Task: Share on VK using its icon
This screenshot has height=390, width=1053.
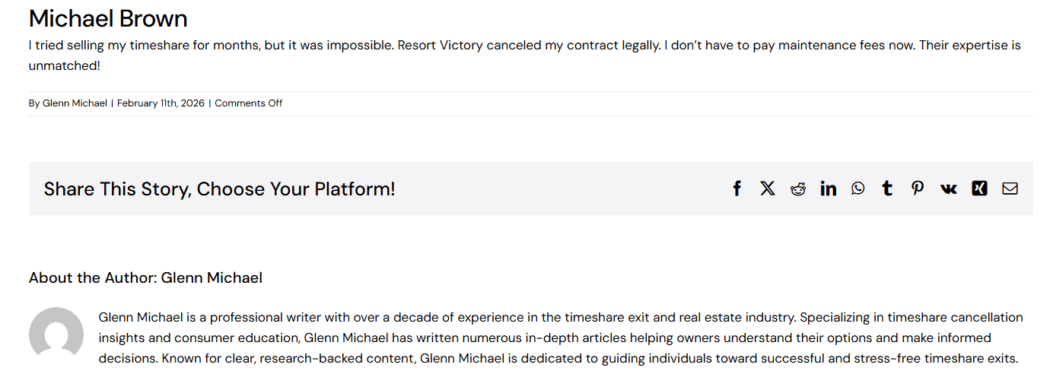Action: (x=948, y=189)
